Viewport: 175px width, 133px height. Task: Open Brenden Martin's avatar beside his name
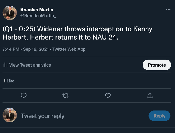pyautogui.click(x=10, y=13)
